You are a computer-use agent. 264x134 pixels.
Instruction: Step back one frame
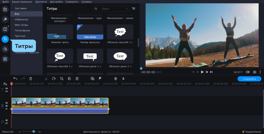click(x=198, y=72)
